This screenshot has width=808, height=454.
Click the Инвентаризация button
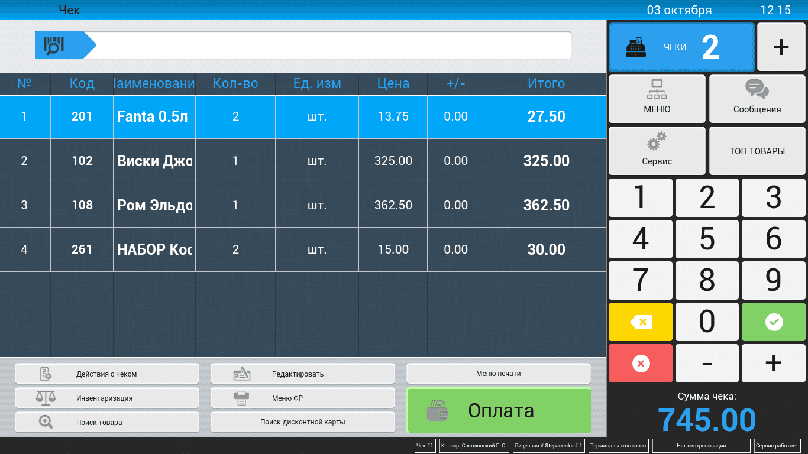[x=107, y=398]
